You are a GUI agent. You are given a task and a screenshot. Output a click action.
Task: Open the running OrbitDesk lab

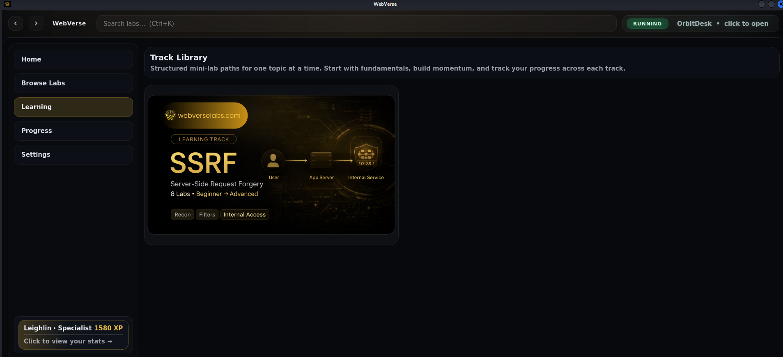[x=722, y=24]
